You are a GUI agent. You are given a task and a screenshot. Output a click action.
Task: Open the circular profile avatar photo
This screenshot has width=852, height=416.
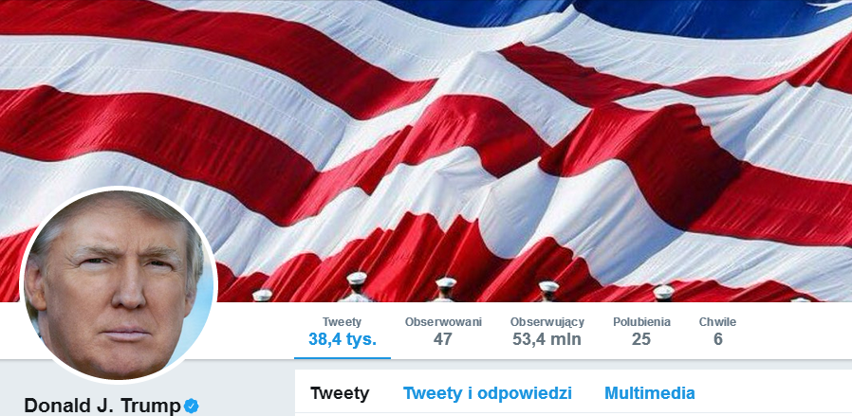pos(119,285)
